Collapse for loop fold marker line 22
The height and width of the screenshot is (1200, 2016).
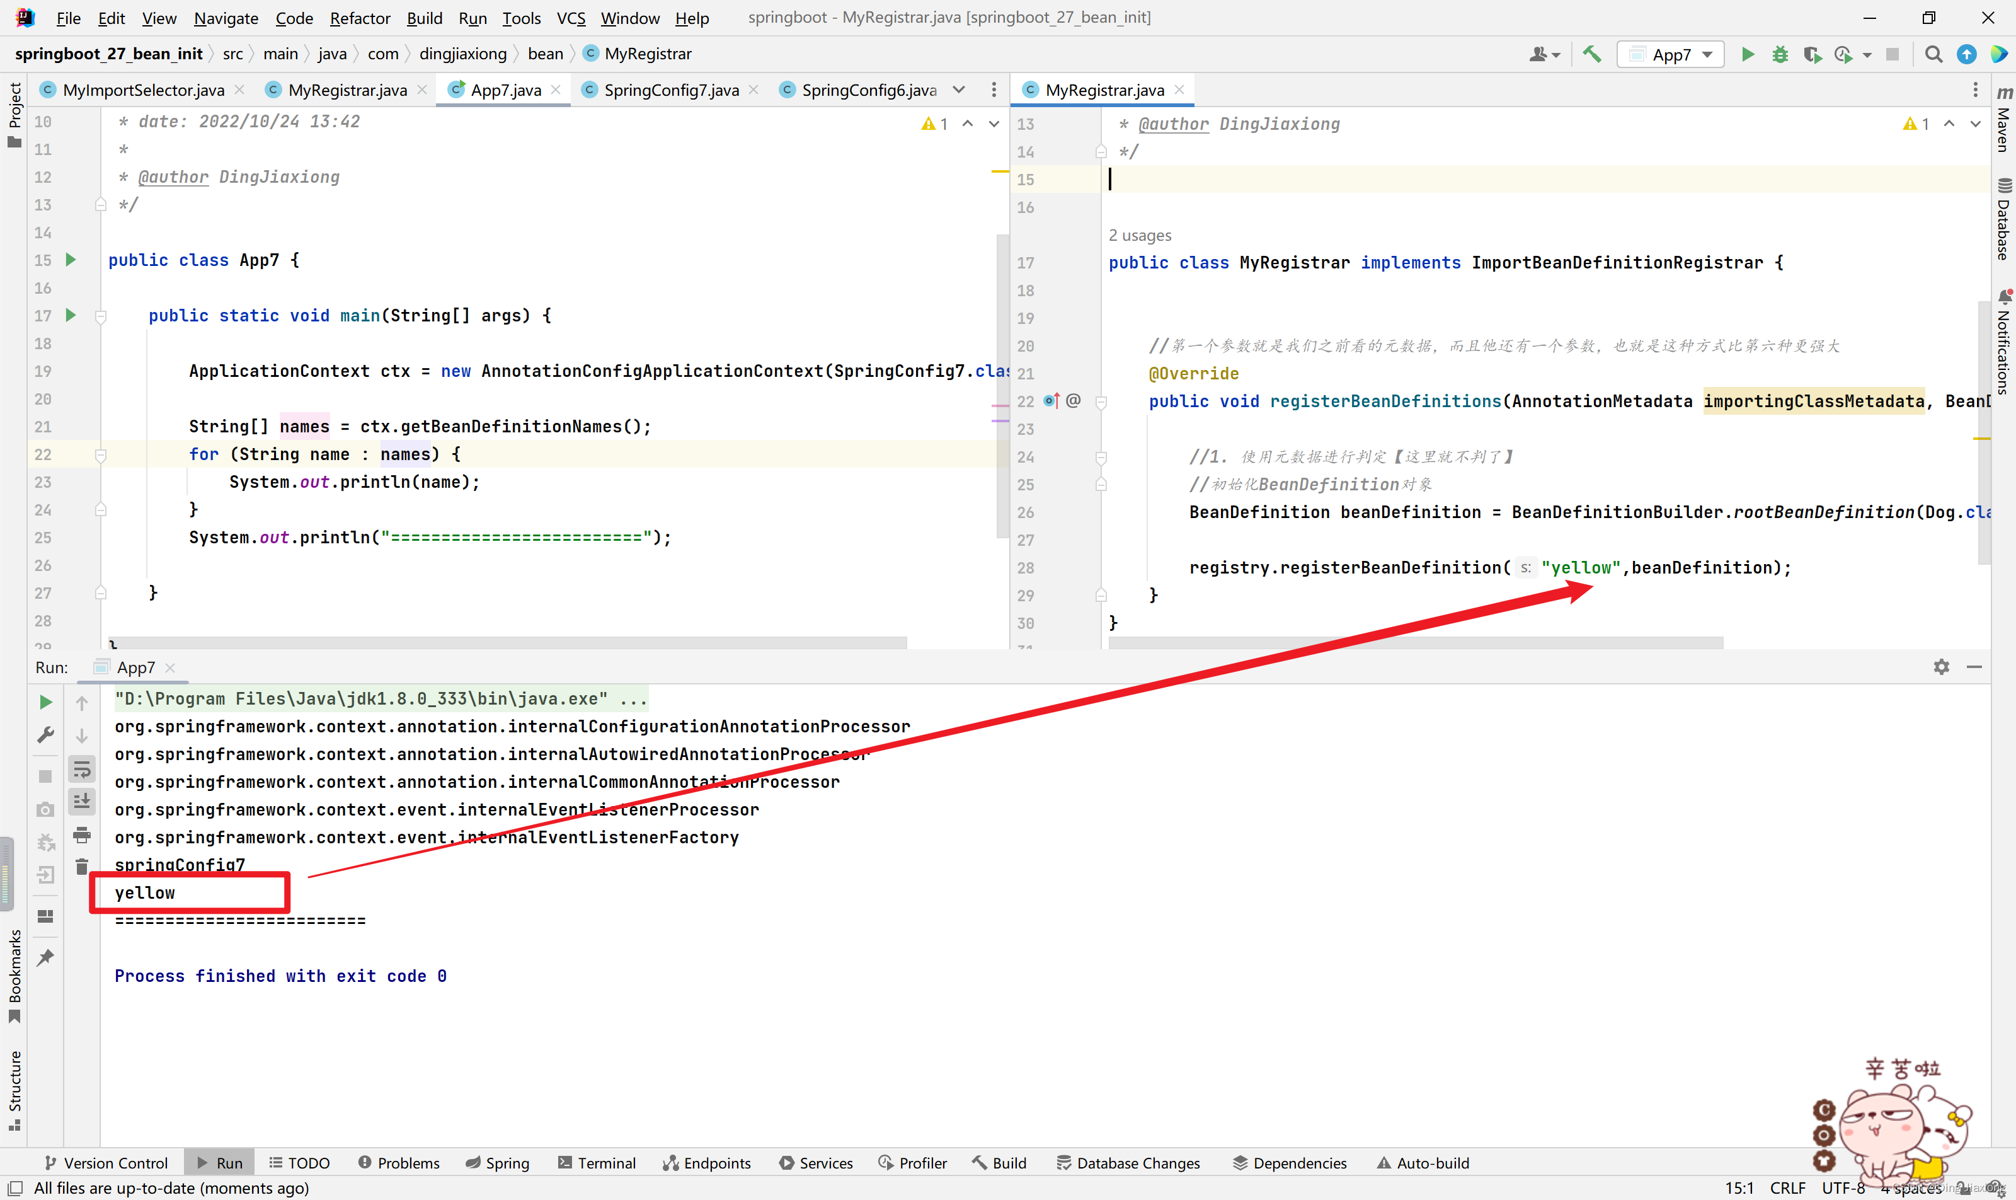[x=101, y=455]
